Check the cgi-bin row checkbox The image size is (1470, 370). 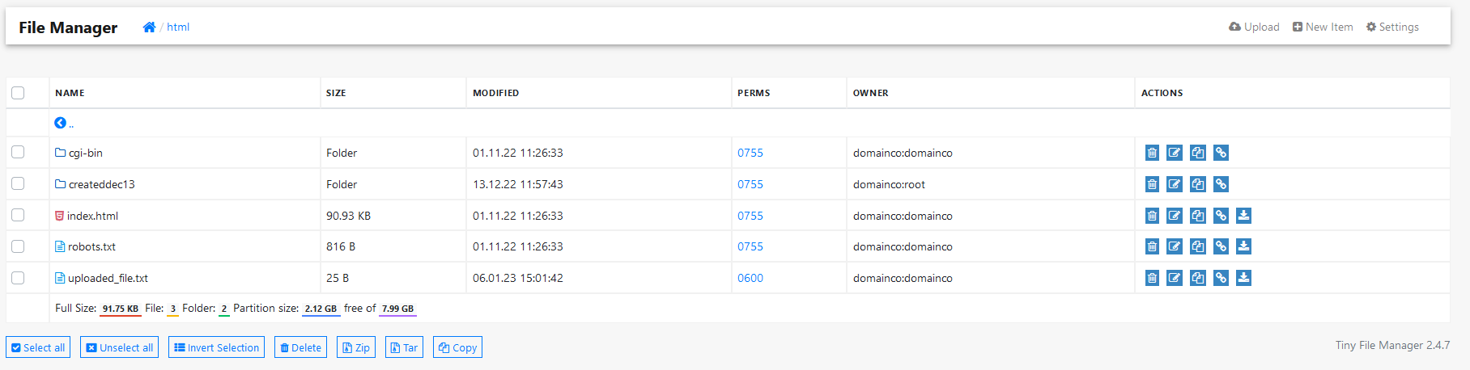pos(18,152)
